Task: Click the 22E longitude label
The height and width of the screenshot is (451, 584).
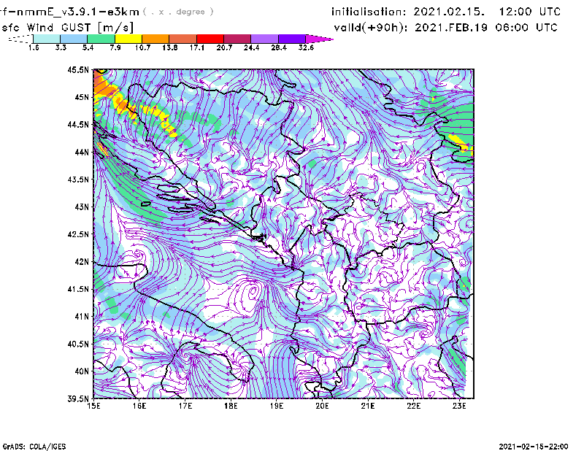Action: click(x=413, y=406)
